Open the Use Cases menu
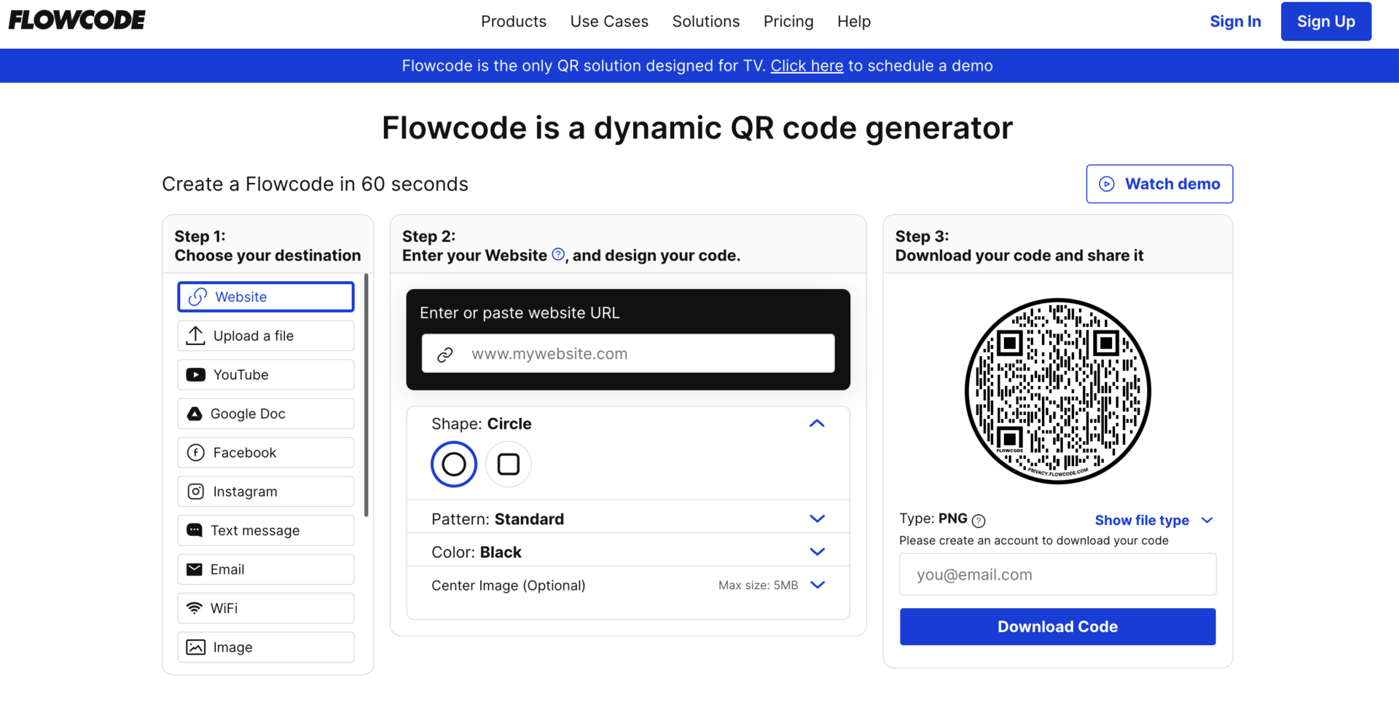This screenshot has width=1399, height=726. (609, 21)
